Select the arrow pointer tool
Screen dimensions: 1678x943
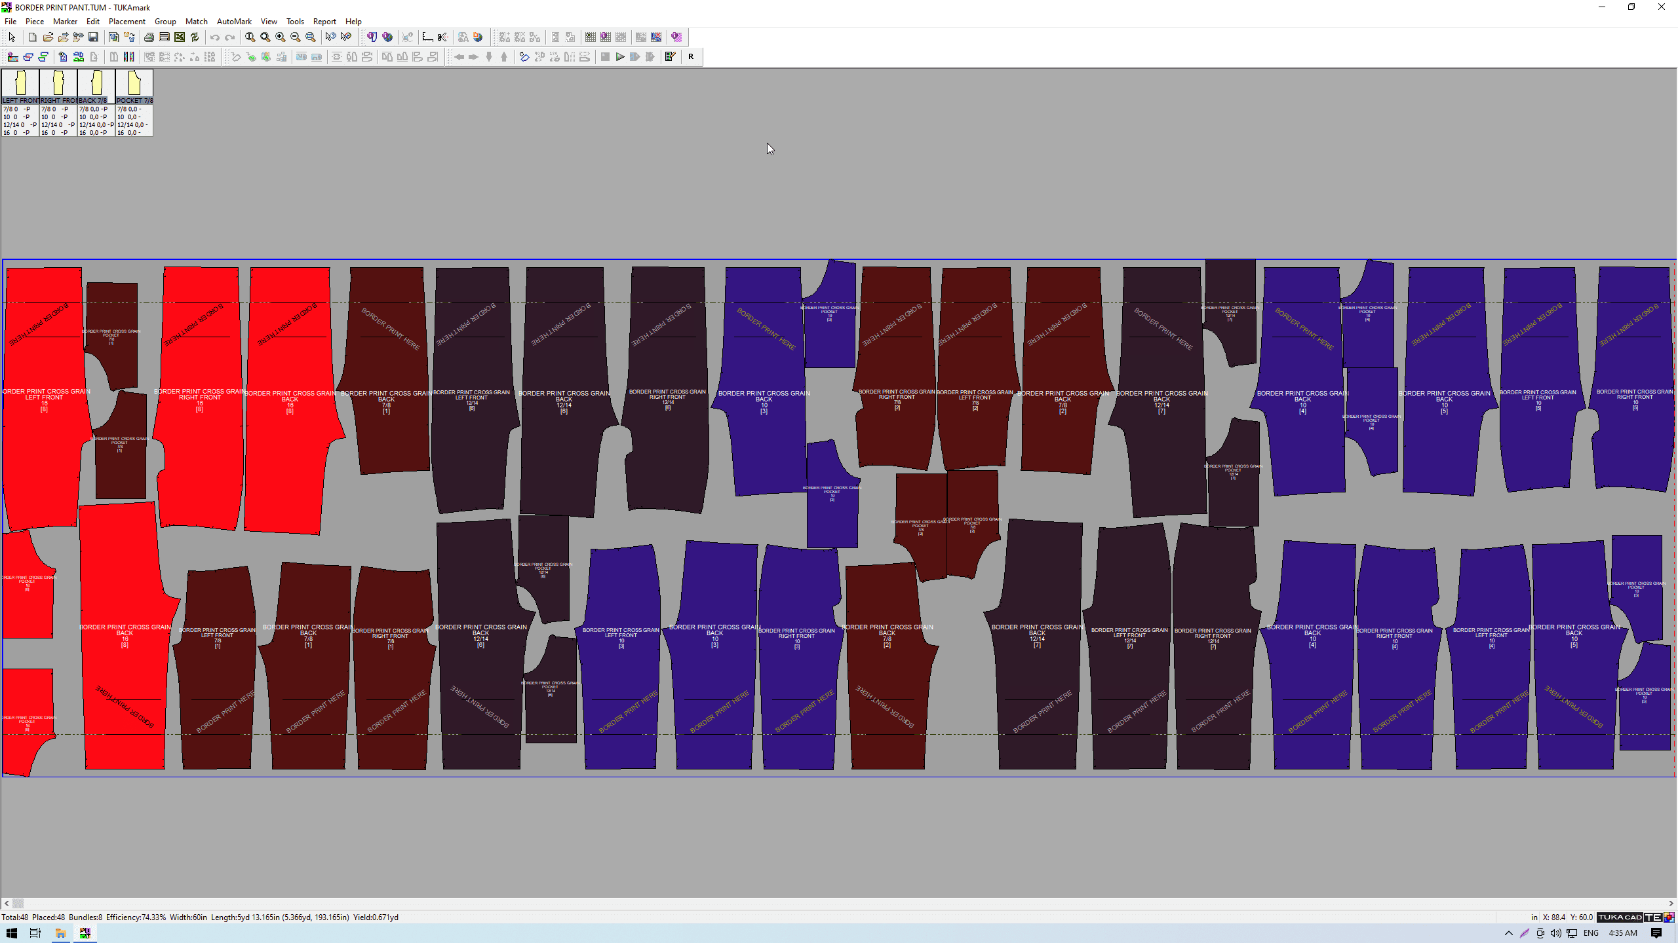[x=12, y=37]
